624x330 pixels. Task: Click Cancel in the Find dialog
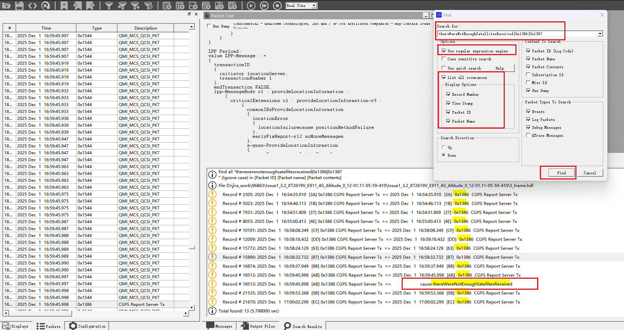(x=590, y=173)
